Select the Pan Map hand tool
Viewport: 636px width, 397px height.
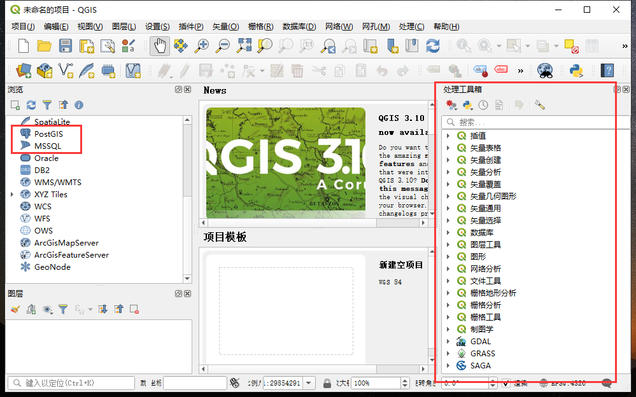coord(160,46)
